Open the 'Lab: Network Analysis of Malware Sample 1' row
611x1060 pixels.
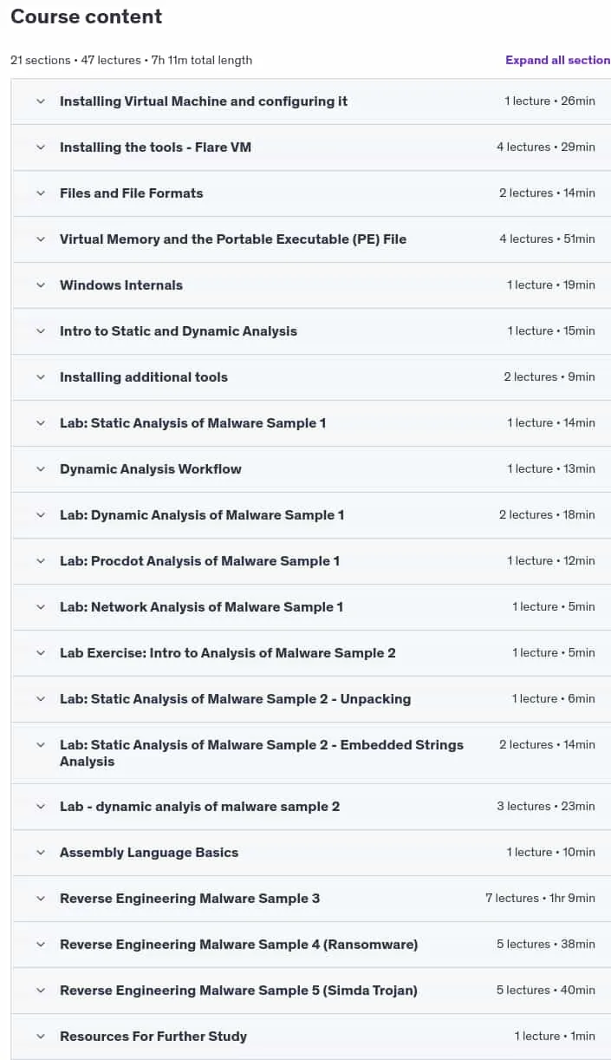[x=310, y=607]
